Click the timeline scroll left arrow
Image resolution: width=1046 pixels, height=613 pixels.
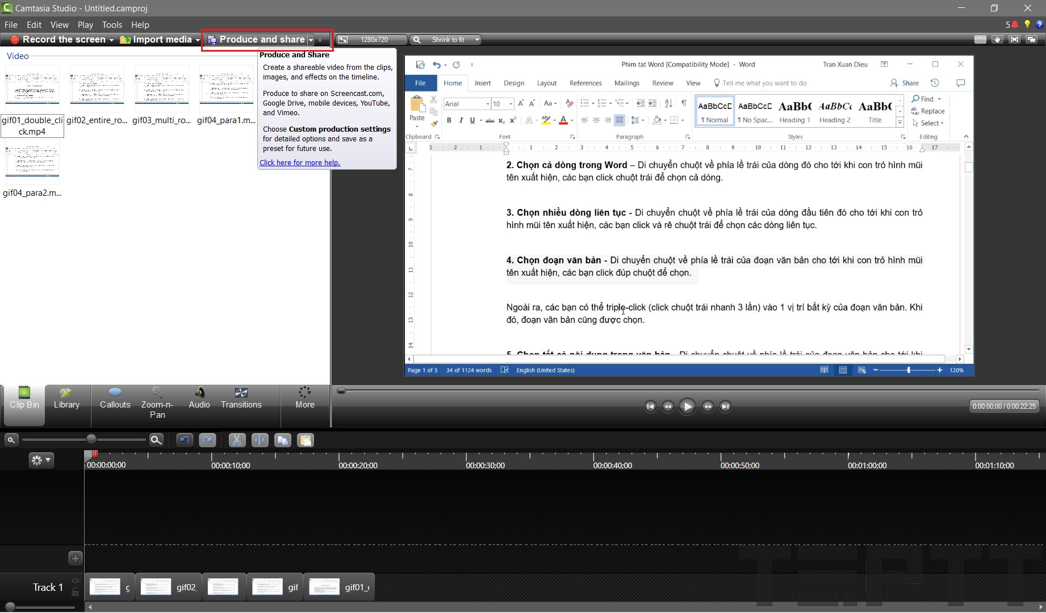90,607
